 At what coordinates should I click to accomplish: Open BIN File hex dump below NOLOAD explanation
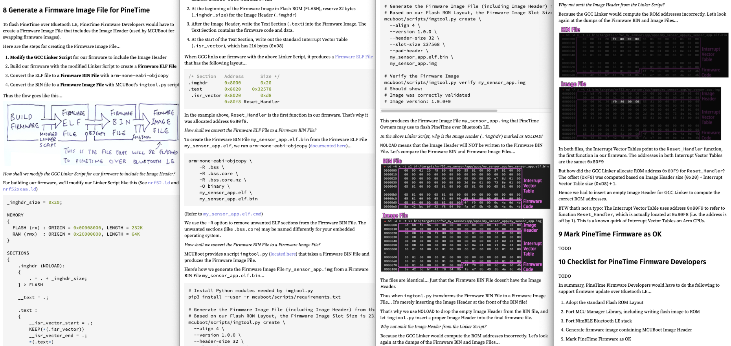[462, 186]
